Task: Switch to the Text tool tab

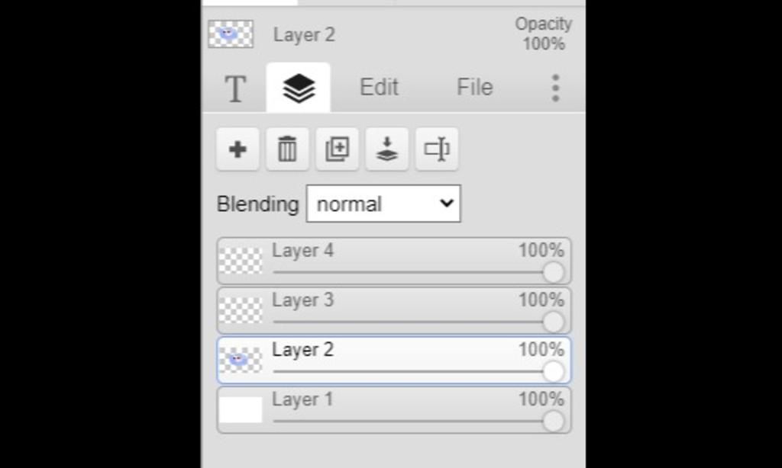Action: coord(235,88)
